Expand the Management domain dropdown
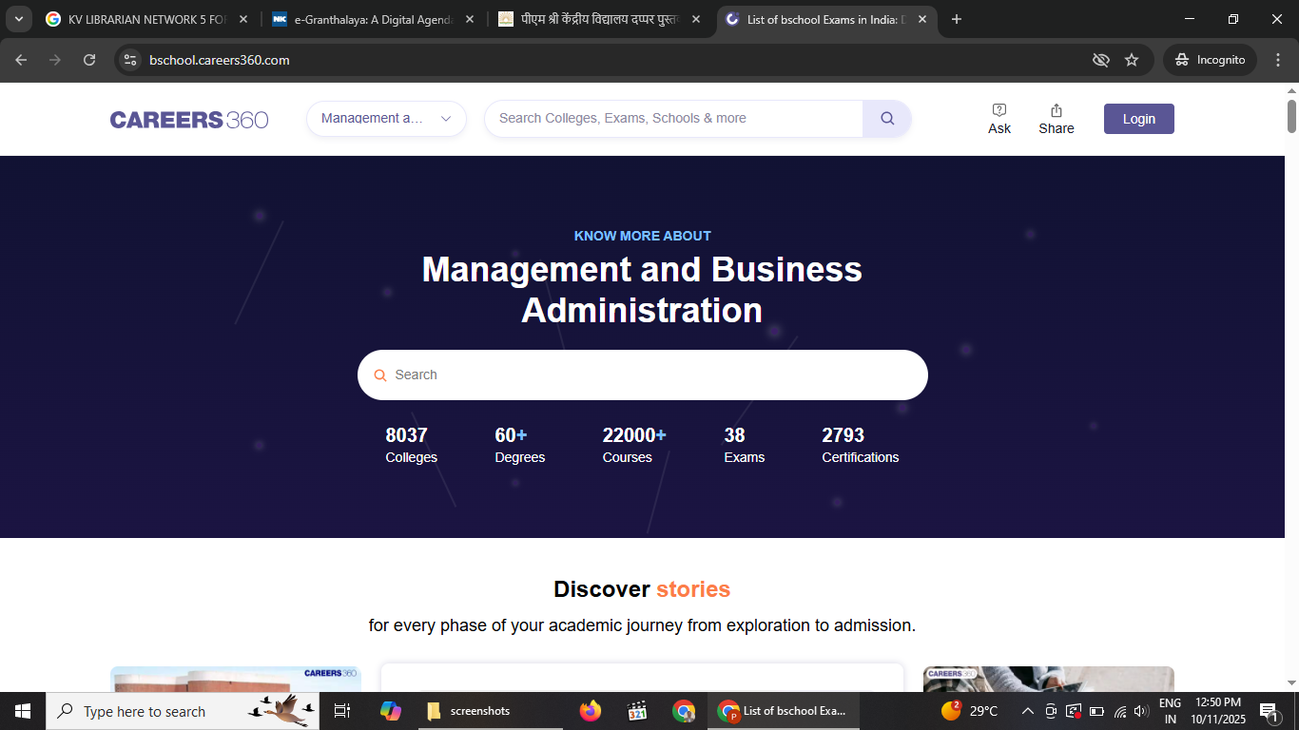The image size is (1299, 730). [x=386, y=119]
